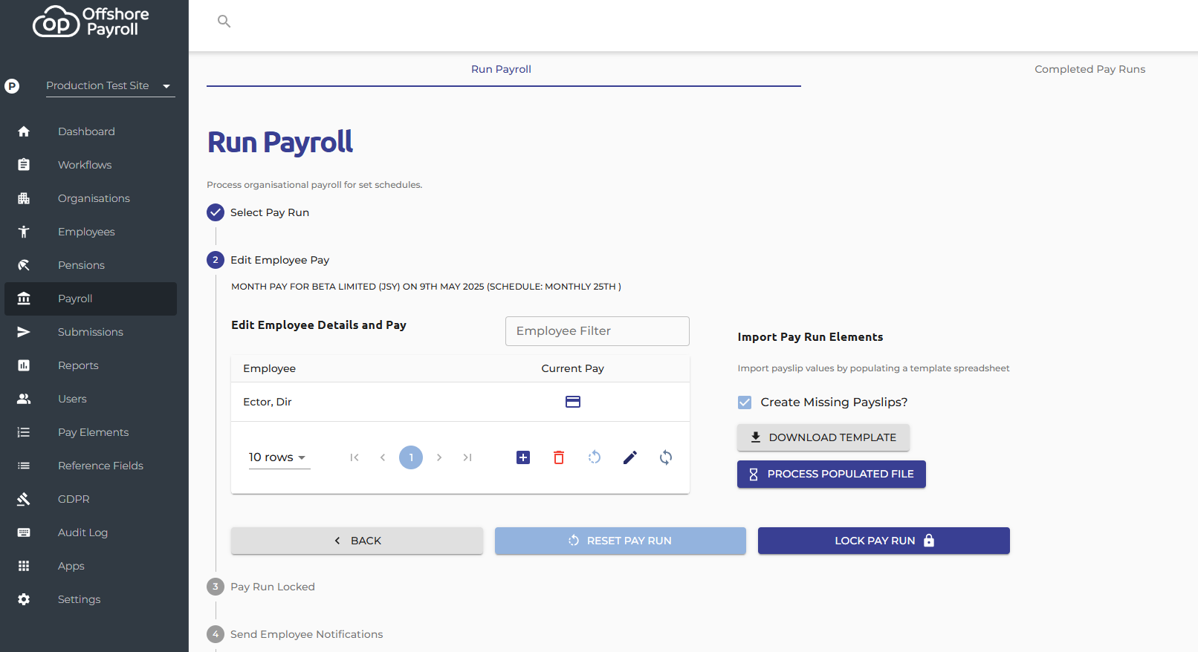Click the Organisations building icon

click(x=24, y=198)
